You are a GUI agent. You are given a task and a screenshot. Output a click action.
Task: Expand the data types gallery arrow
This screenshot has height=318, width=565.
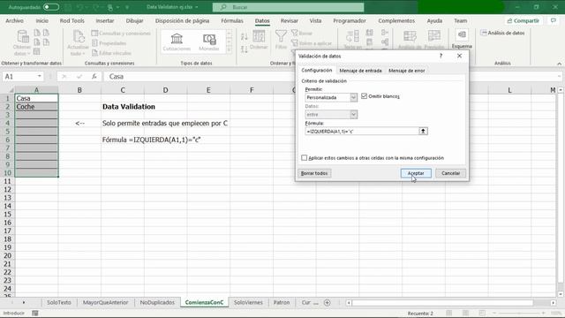[229, 49]
